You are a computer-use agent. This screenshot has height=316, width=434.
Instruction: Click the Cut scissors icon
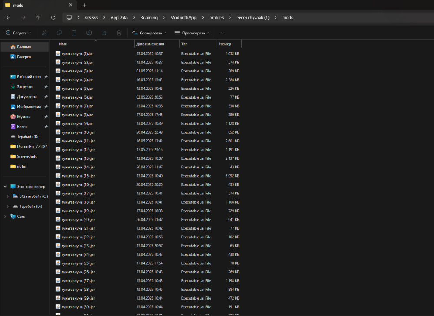click(44, 33)
